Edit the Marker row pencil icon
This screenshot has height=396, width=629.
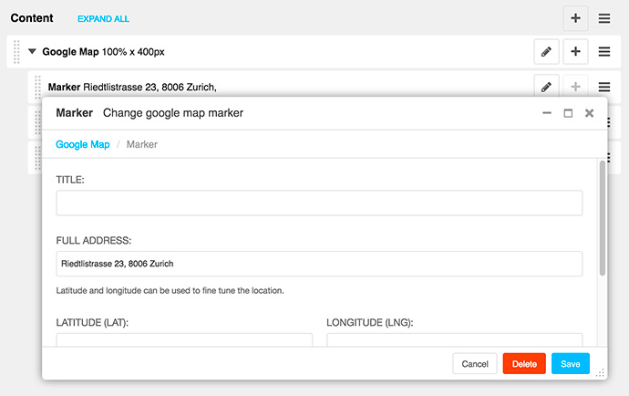[x=546, y=87]
